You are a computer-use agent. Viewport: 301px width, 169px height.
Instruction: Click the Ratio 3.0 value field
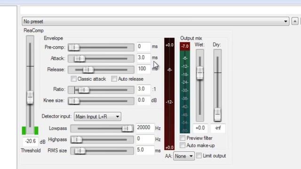tap(143, 89)
